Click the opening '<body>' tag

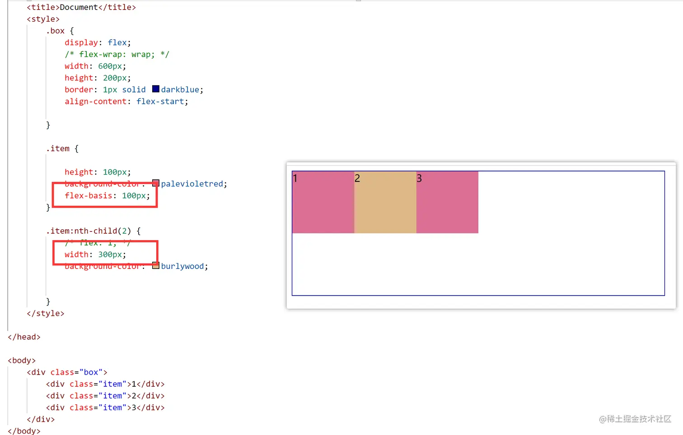click(22, 360)
